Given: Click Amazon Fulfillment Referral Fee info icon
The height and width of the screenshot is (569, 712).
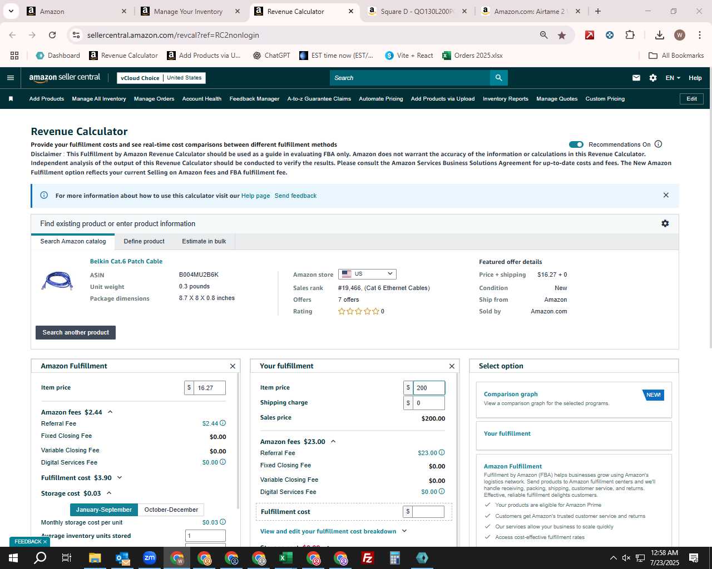Looking at the screenshot, I should tap(223, 423).
